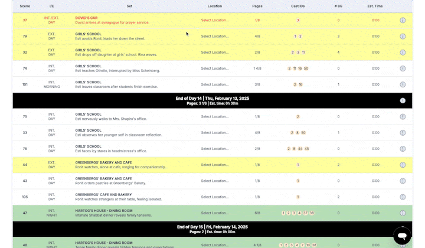Open the three-dot menu on scene 79 row
425x248 pixels.
coord(403,36)
